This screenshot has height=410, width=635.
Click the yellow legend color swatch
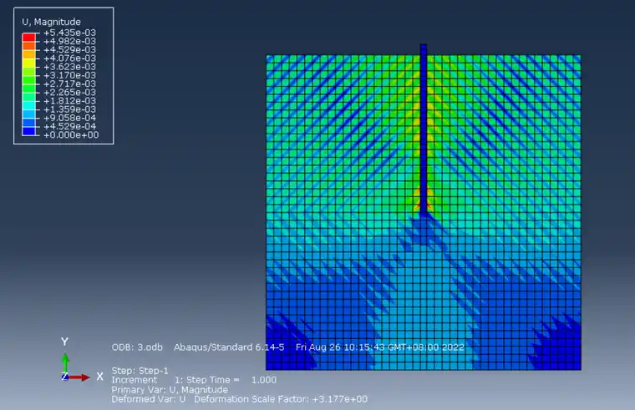[28, 63]
